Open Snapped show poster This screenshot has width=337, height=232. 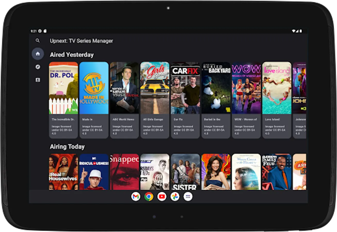pos(124,172)
